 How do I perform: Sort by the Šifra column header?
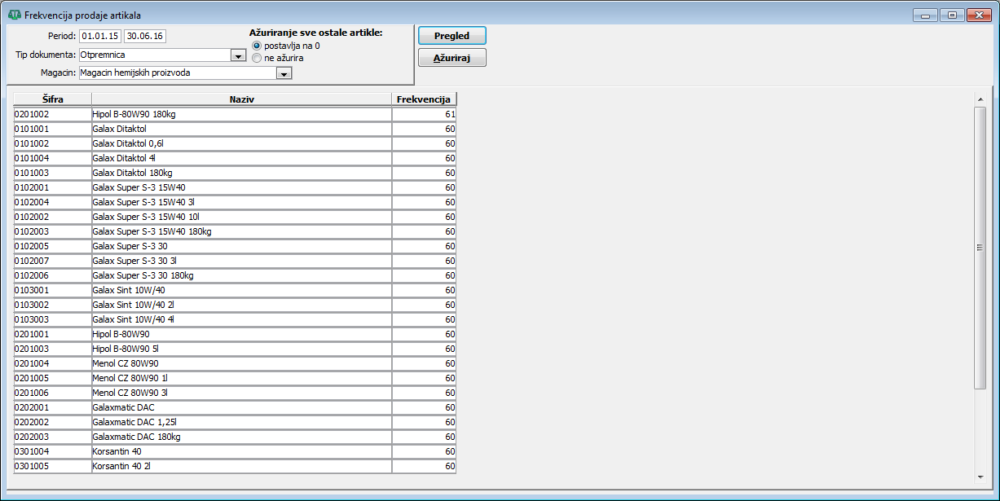tap(52, 99)
